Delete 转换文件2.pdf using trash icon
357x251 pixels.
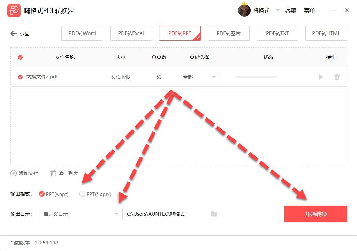click(x=337, y=77)
